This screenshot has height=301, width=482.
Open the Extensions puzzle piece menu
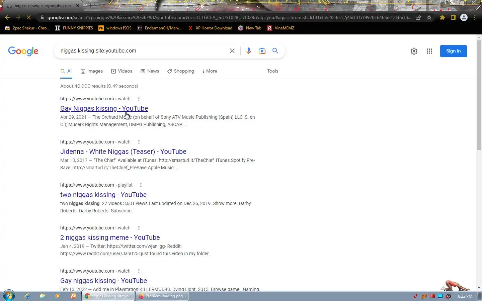tap(443, 17)
